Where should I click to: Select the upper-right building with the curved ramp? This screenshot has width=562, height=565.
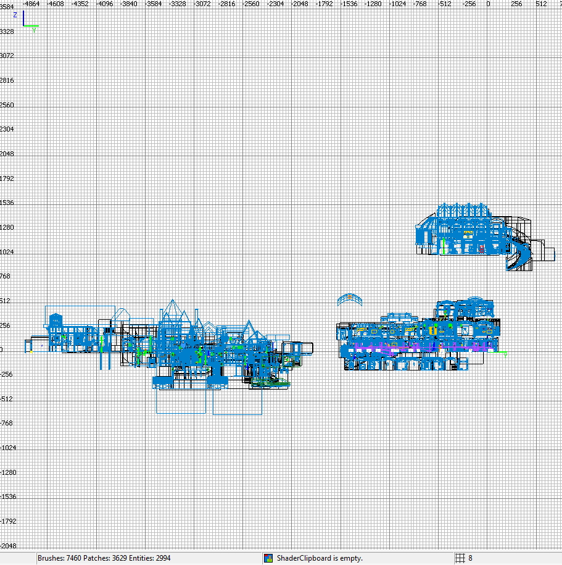[x=485, y=236]
